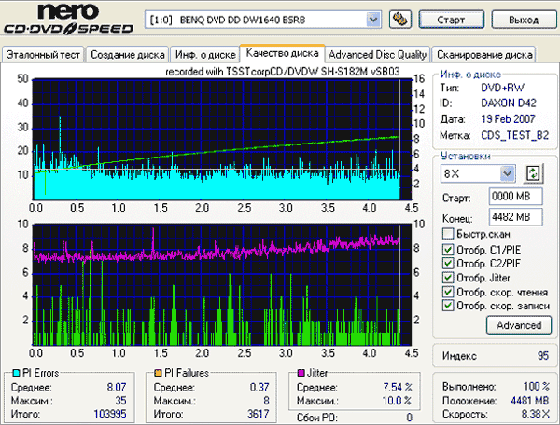Uncheck Отобр. скор. записи checkbox
The width and height of the screenshot is (560, 425).
448,305
